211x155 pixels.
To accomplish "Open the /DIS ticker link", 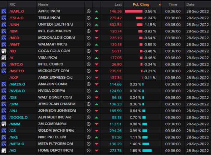I will pos(13,98).
